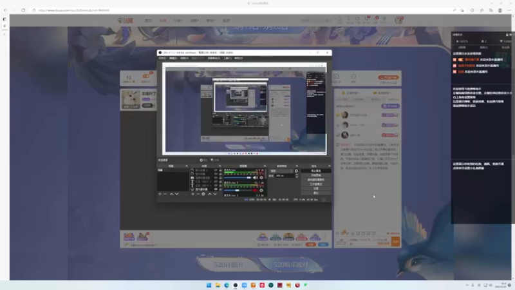Add a scene with the plus icon in OBS Scenes dock
This screenshot has height=290, width=515.
pos(160,194)
